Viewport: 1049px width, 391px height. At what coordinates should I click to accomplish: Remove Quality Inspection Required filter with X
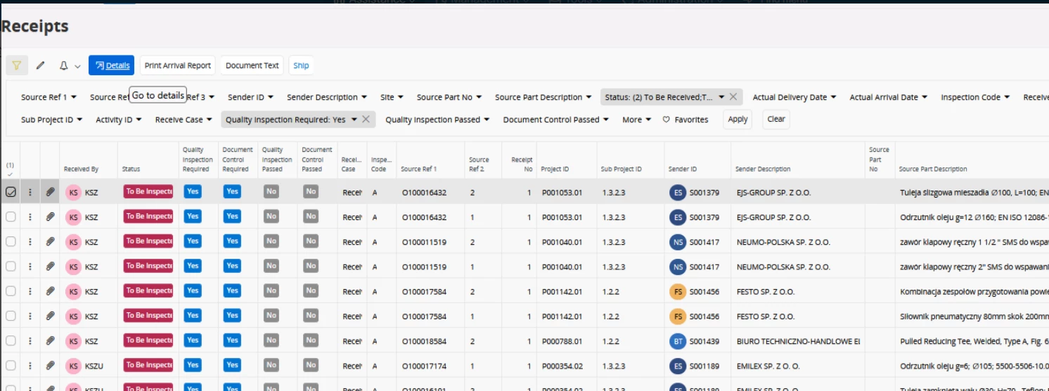366,120
